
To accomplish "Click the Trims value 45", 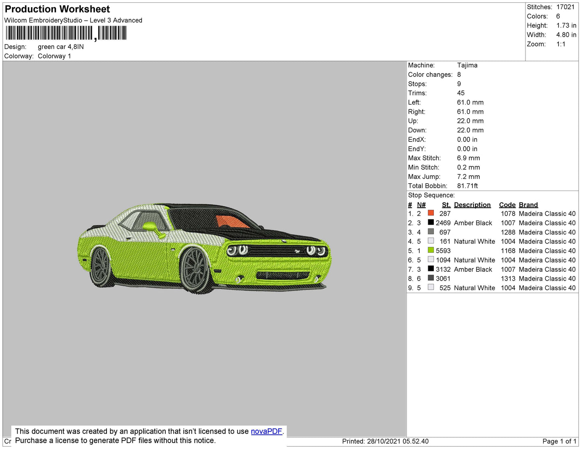I will pos(461,93).
